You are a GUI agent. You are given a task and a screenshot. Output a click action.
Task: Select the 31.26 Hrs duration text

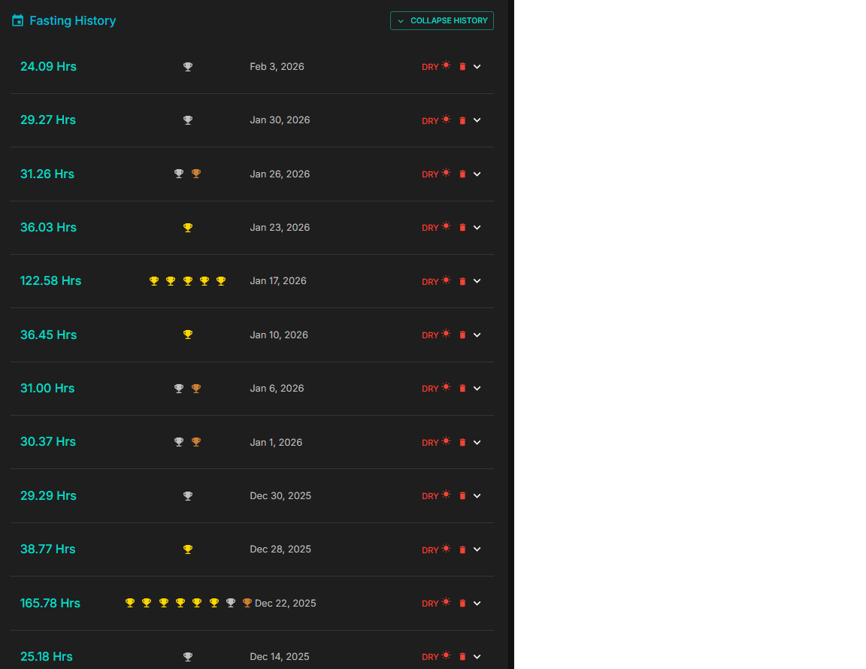click(47, 174)
